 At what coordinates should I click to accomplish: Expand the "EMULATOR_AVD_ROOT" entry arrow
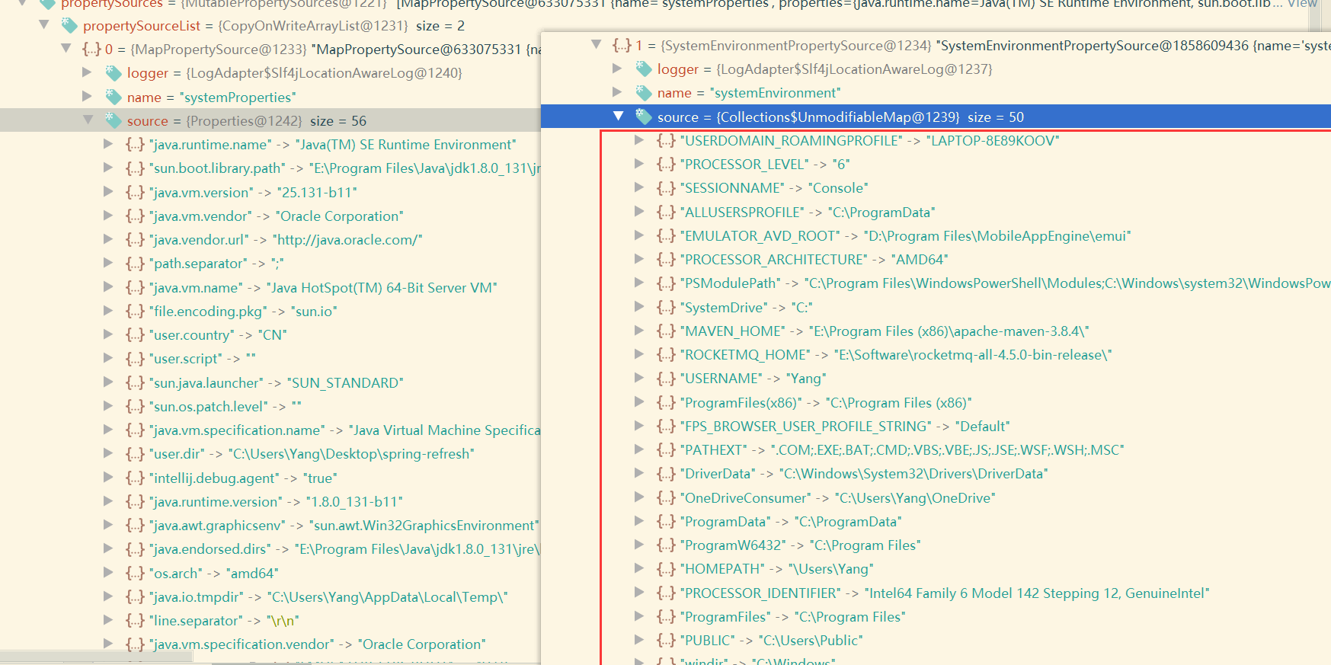click(639, 235)
